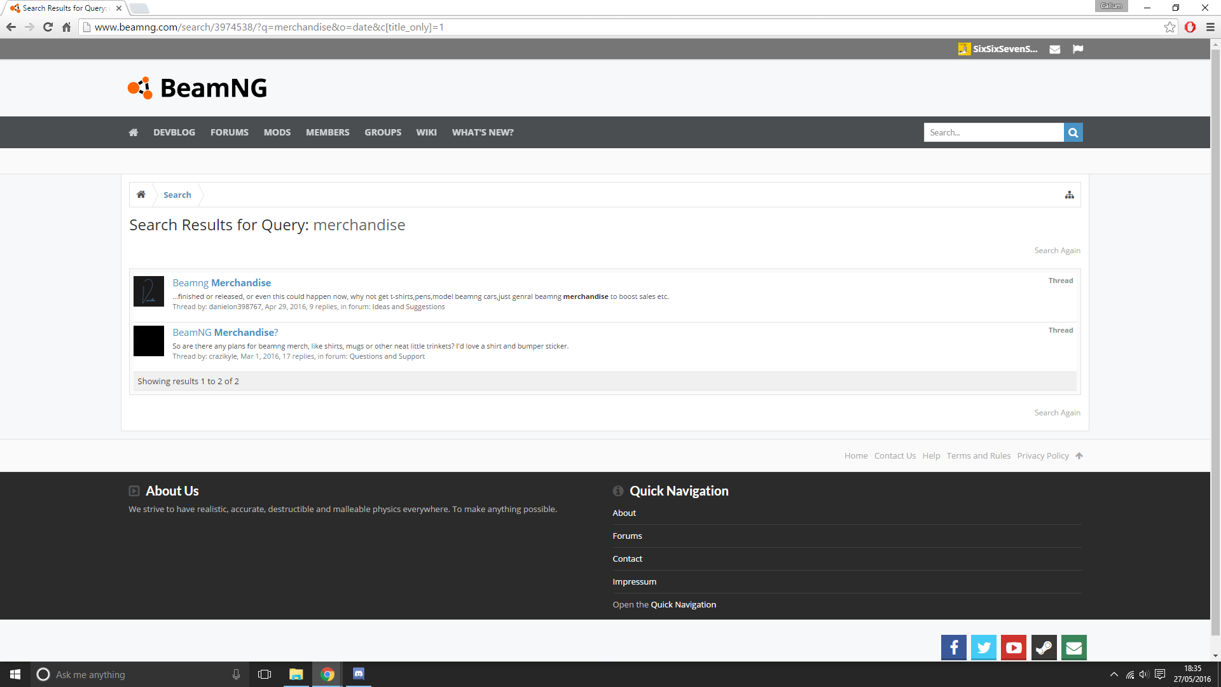Open the Privacy Policy link
The width and height of the screenshot is (1221, 687).
[1042, 455]
